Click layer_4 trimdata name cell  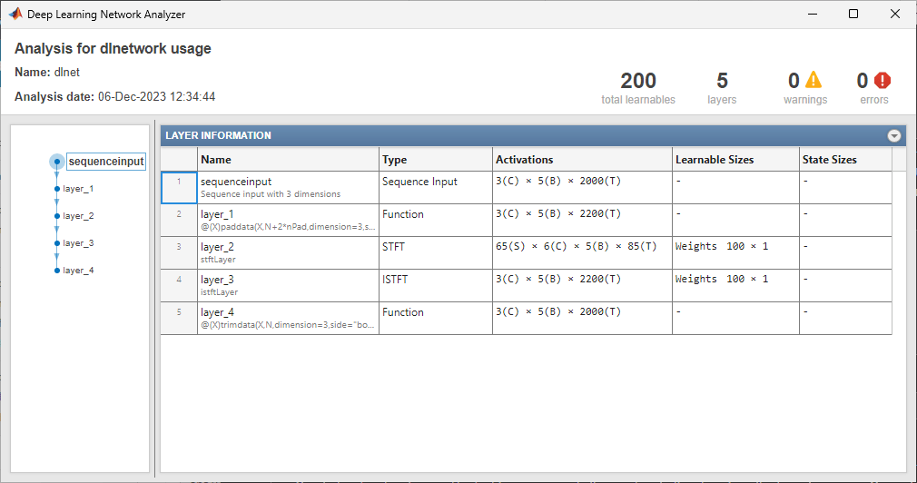pyautogui.click(x=289, y=318)
